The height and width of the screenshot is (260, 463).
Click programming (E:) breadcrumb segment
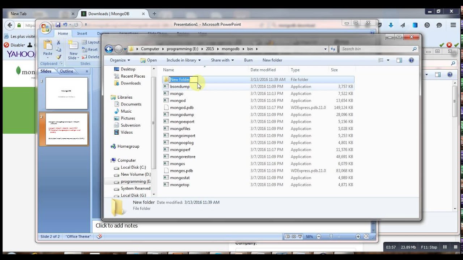click(182, 49)
